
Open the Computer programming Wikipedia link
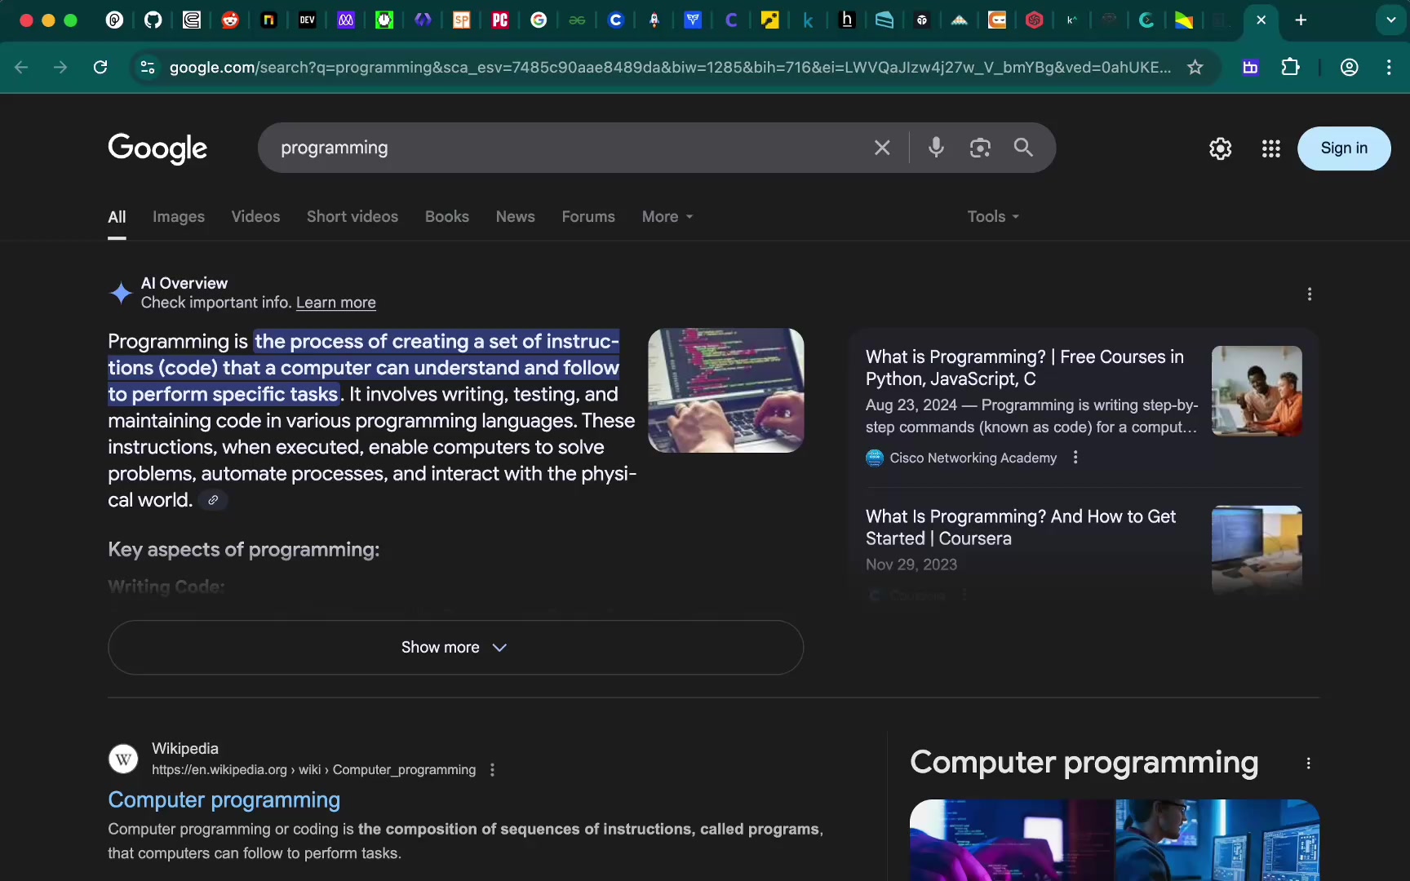(224, 800)
